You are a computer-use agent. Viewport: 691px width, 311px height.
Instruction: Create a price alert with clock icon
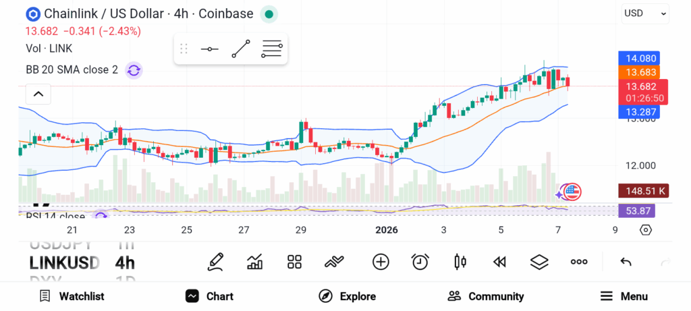coord(420,262)
